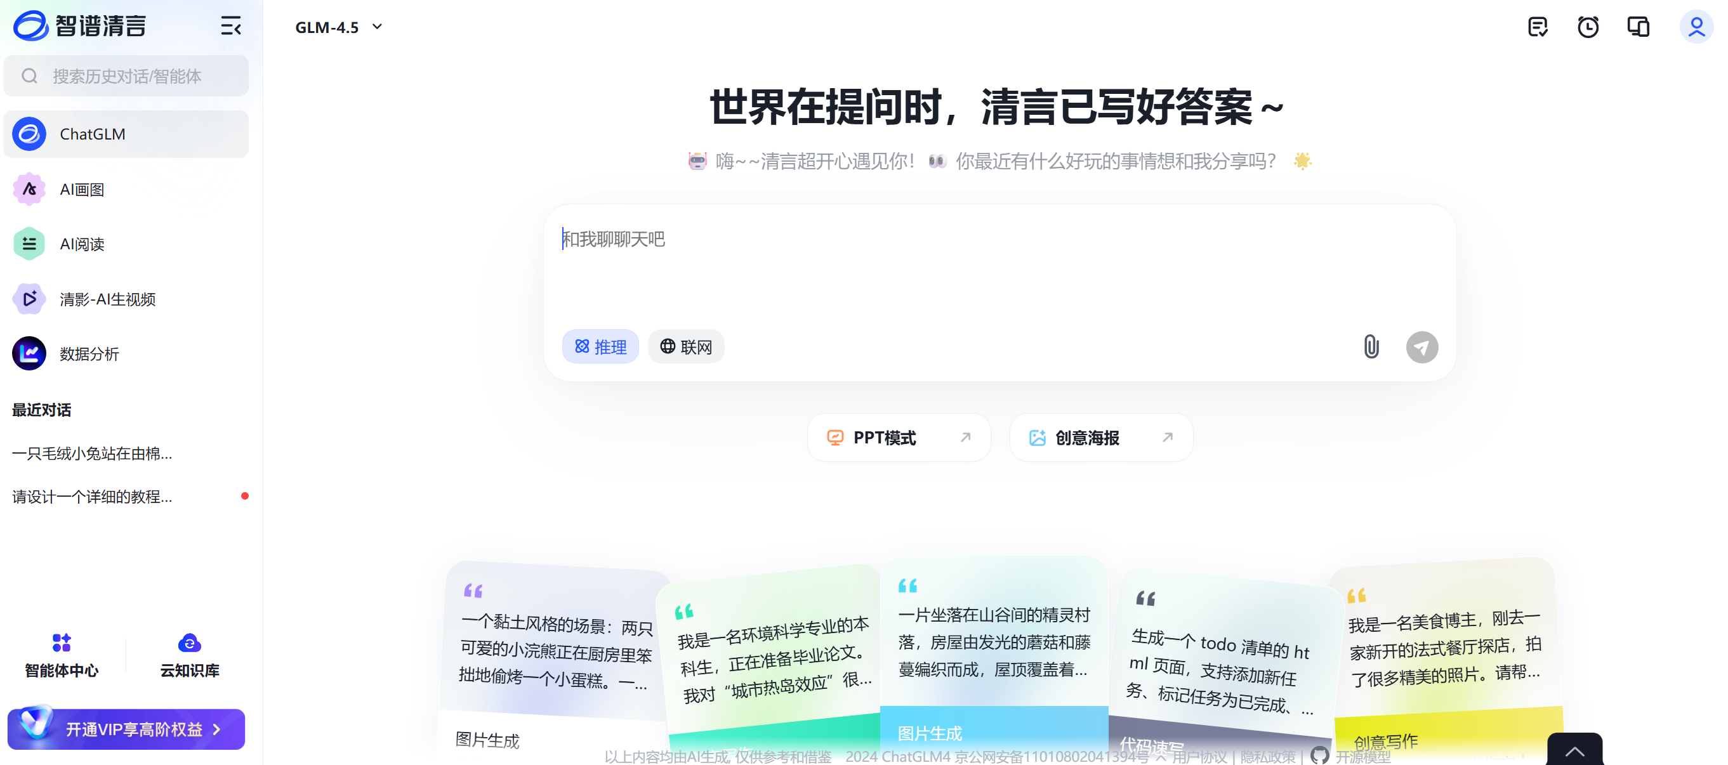Click the send message arrow button
Image resolution: width=1728 pixels, height=765 pixels.
coord(1422,348)
